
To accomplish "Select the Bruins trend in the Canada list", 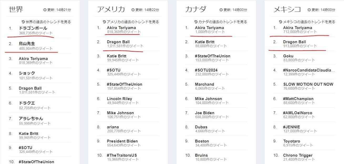I will point(201,155).
